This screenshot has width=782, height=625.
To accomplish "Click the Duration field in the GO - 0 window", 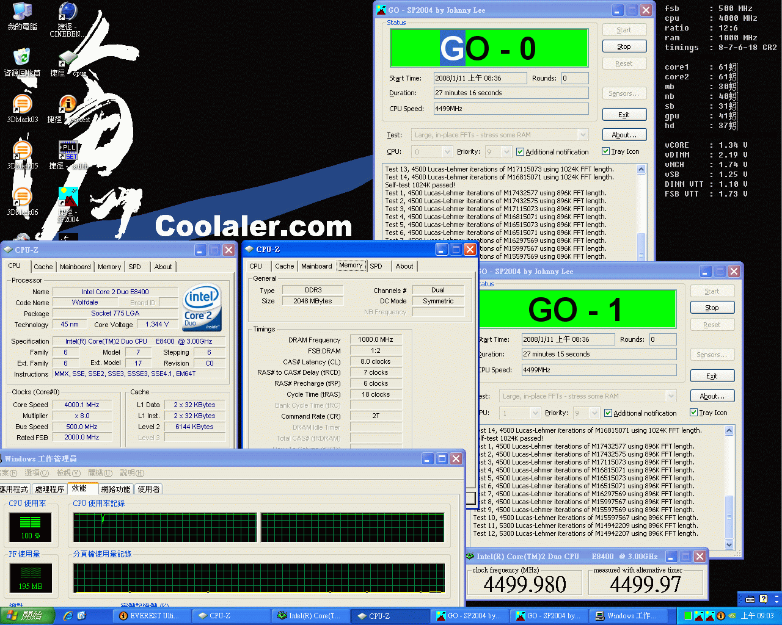I will 511,93.
